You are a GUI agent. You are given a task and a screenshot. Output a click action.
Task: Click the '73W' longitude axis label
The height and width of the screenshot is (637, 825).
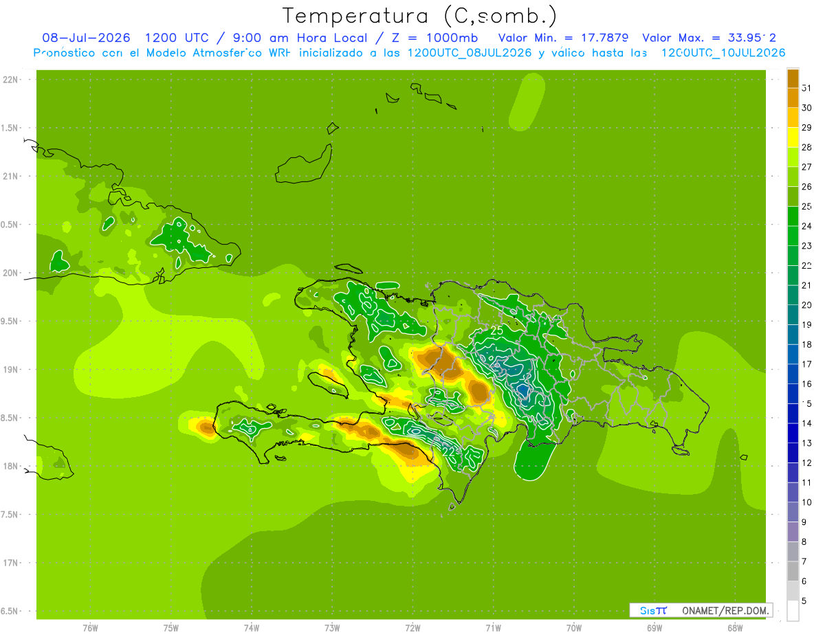click(x=332, y=628)
